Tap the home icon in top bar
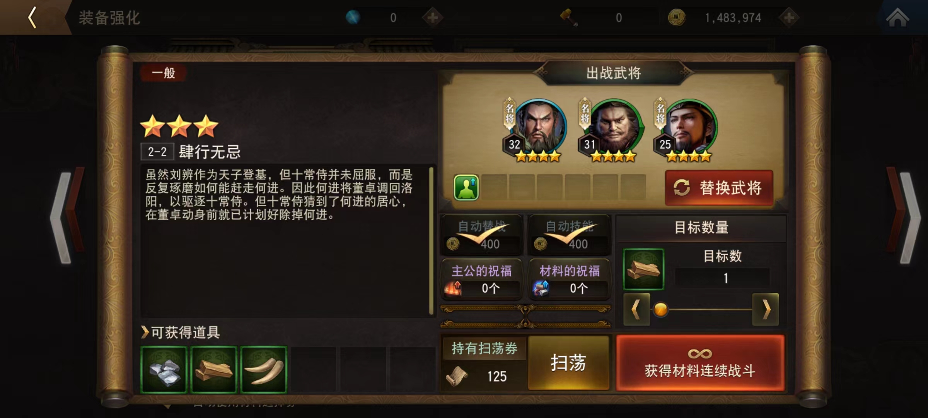Viewport: 928px width, 418px height. [897, 17]
